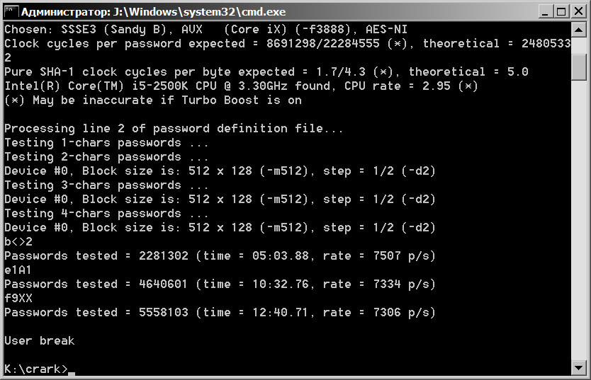Click the Turbo Boost inaccuracy note
The image size is (591, 380).
[152, 100]
